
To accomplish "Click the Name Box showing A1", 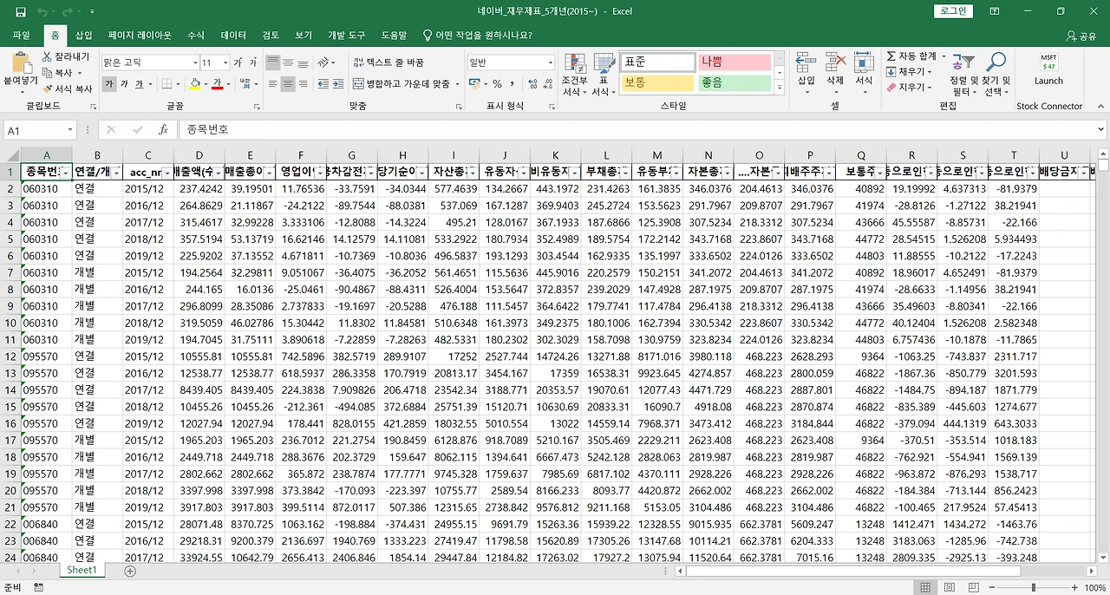I will [35, 128].
